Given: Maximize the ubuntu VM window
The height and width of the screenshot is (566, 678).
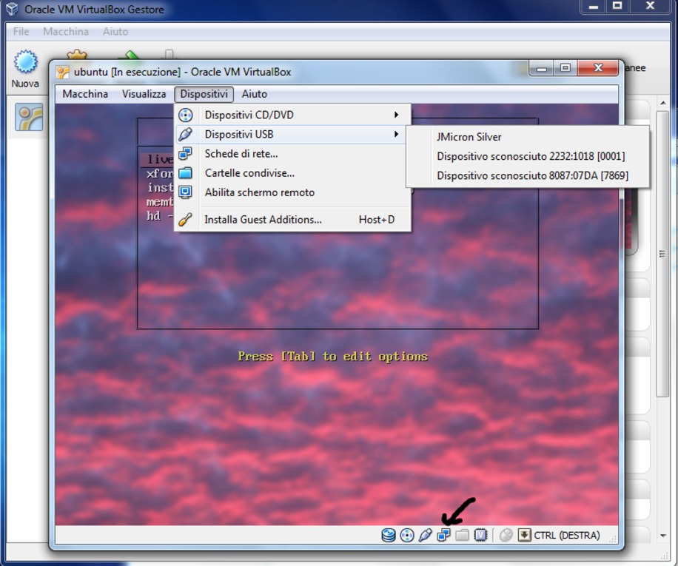Looking at the screenshot, I should click(x=565, y=68).
